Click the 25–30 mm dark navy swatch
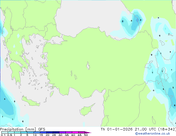Screen dimensions: 176x136 (56, 132)
